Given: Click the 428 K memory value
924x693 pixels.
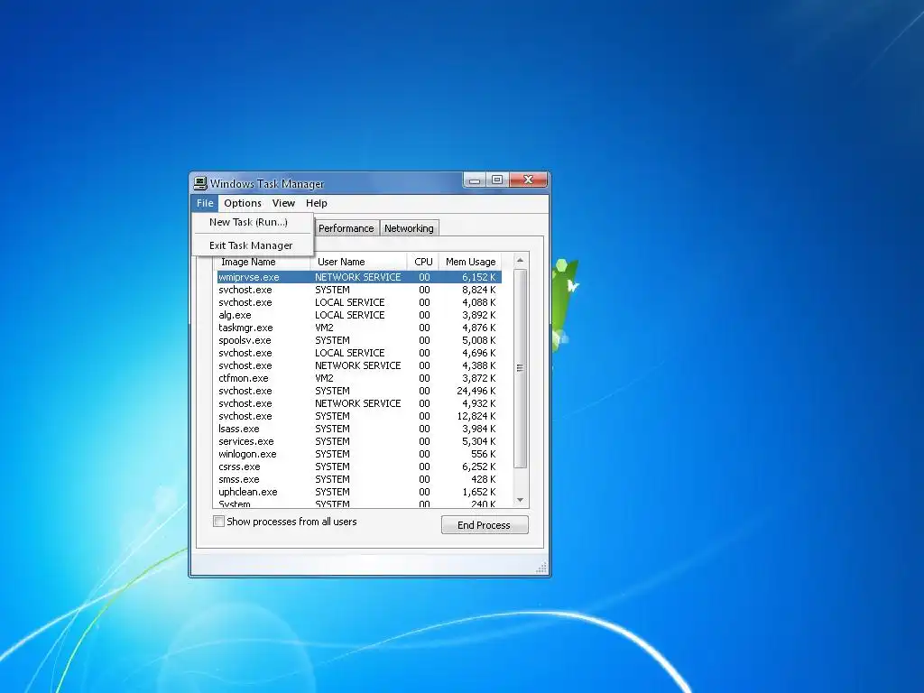Looking at the screenshot, I should tap(484, 480).
